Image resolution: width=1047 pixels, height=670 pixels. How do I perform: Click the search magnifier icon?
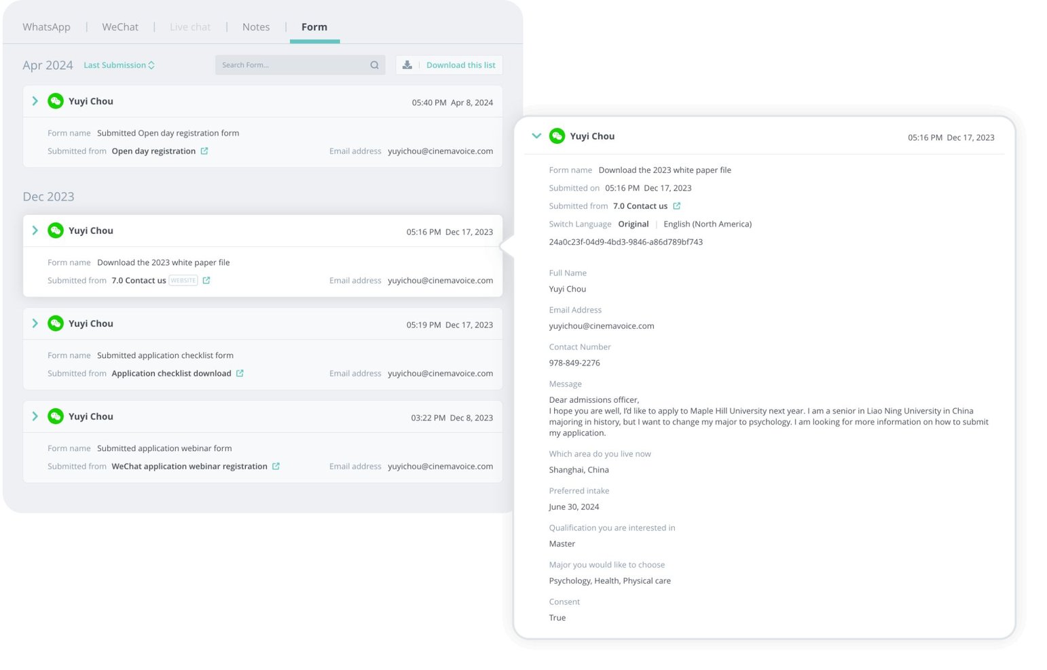pyautogui.click(x=374, y=64)
